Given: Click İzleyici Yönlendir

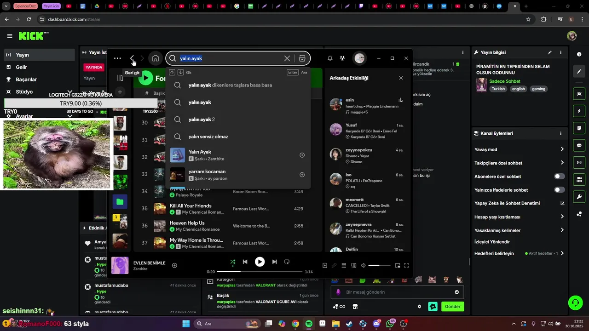Looking at the screenshot, I should [492, 242].
